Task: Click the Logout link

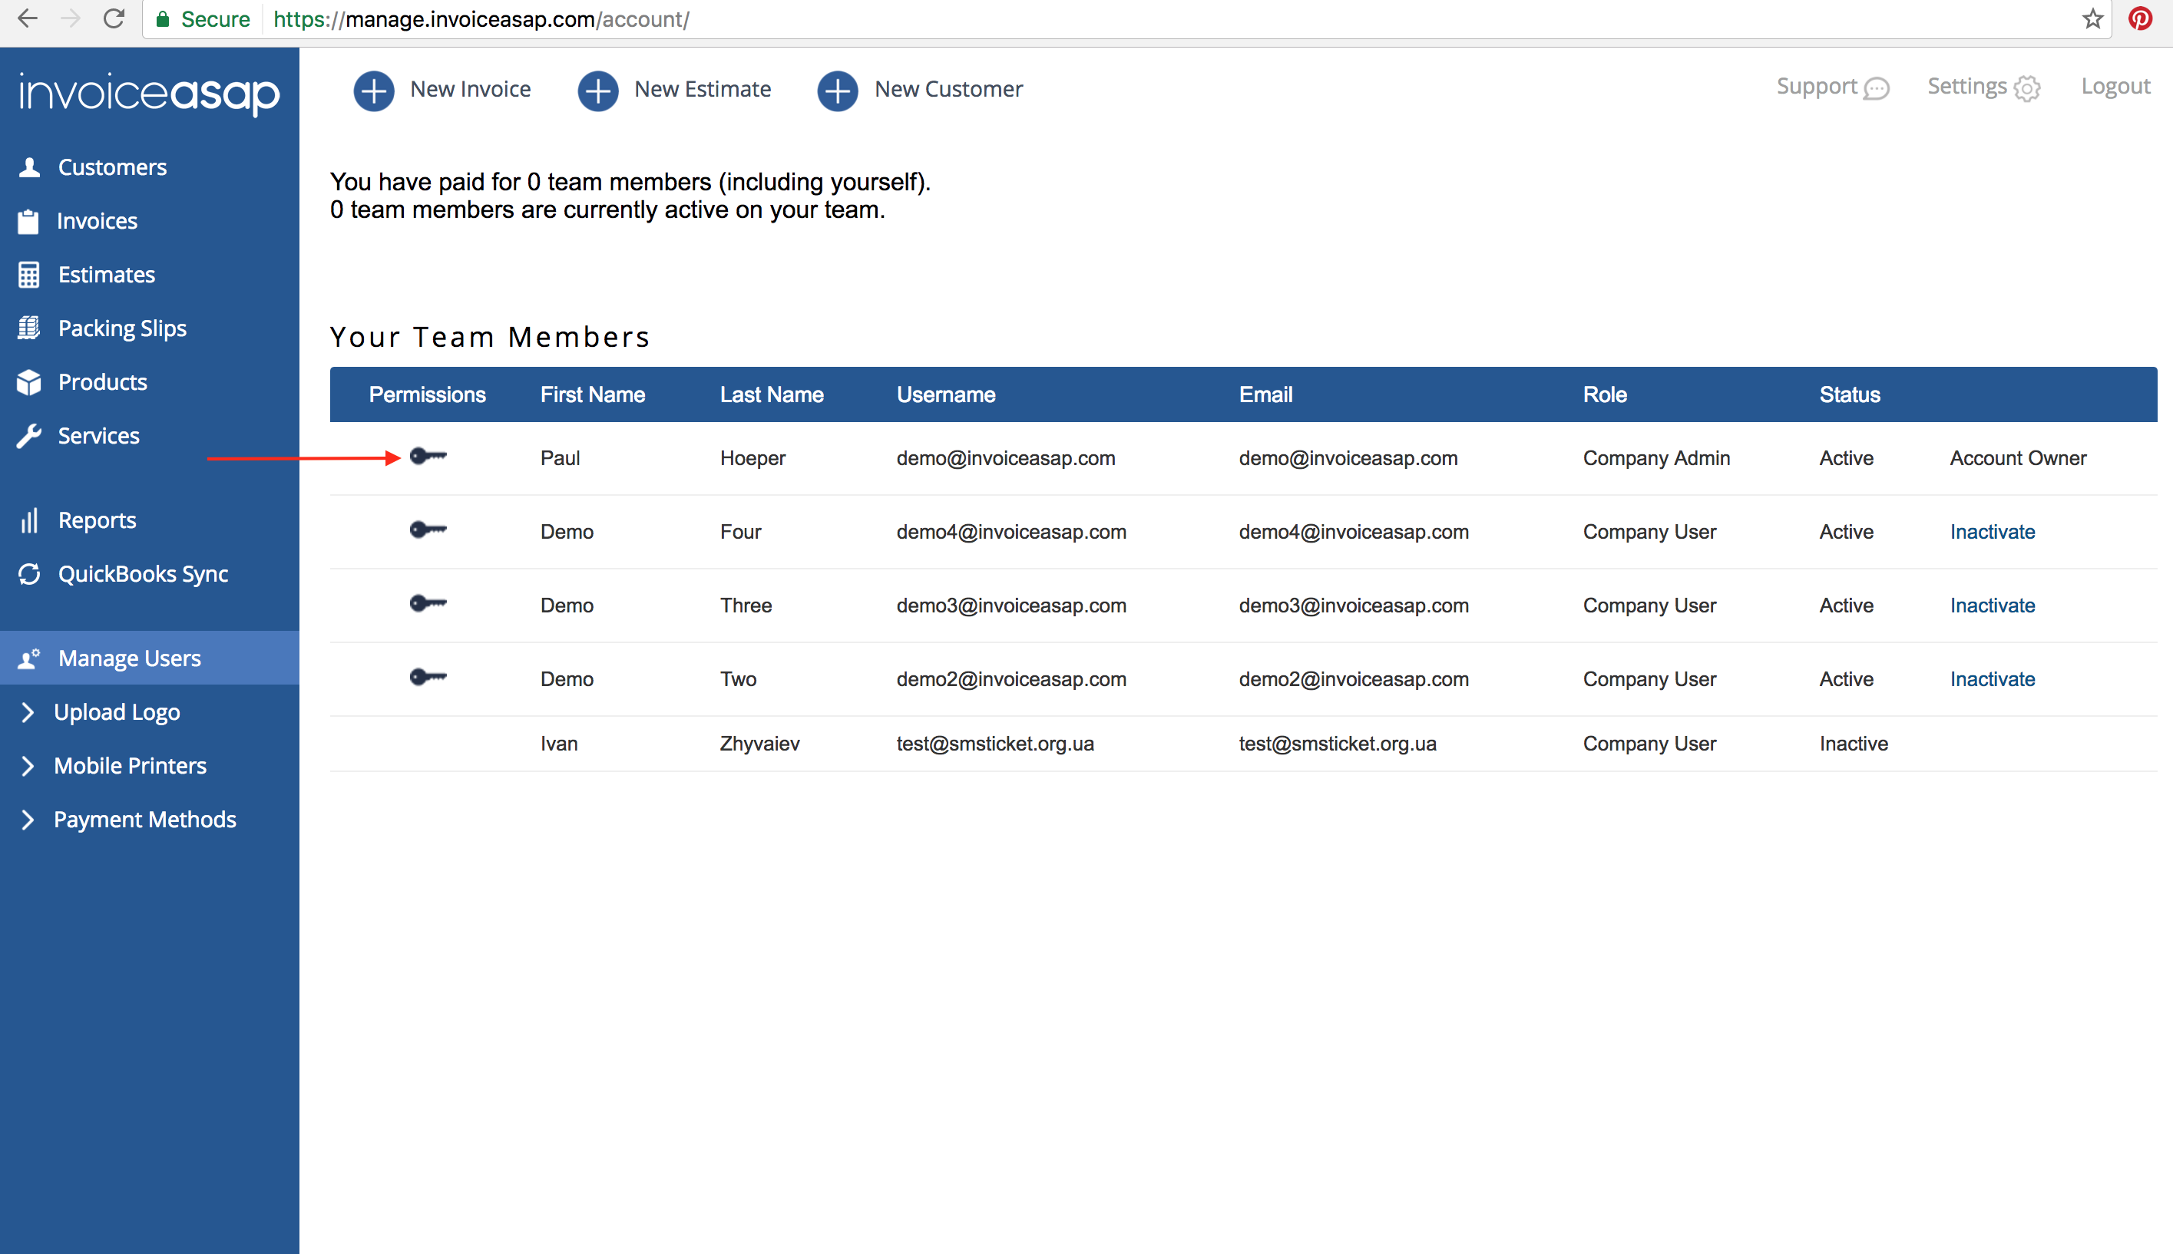Action: [2115, 87]
